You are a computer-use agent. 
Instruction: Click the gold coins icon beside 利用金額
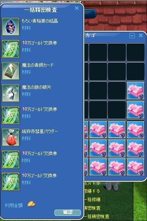coord(32,204)
